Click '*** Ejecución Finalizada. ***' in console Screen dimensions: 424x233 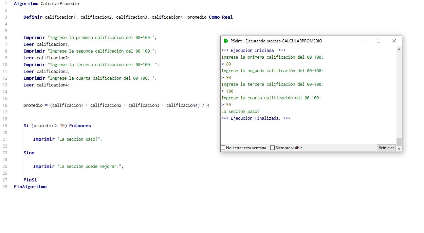coord(256,118)
